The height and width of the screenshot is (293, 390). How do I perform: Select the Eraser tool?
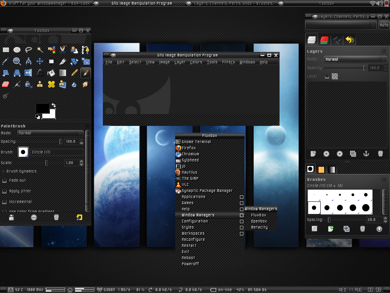pyautogui.click(x=5, y=84)
